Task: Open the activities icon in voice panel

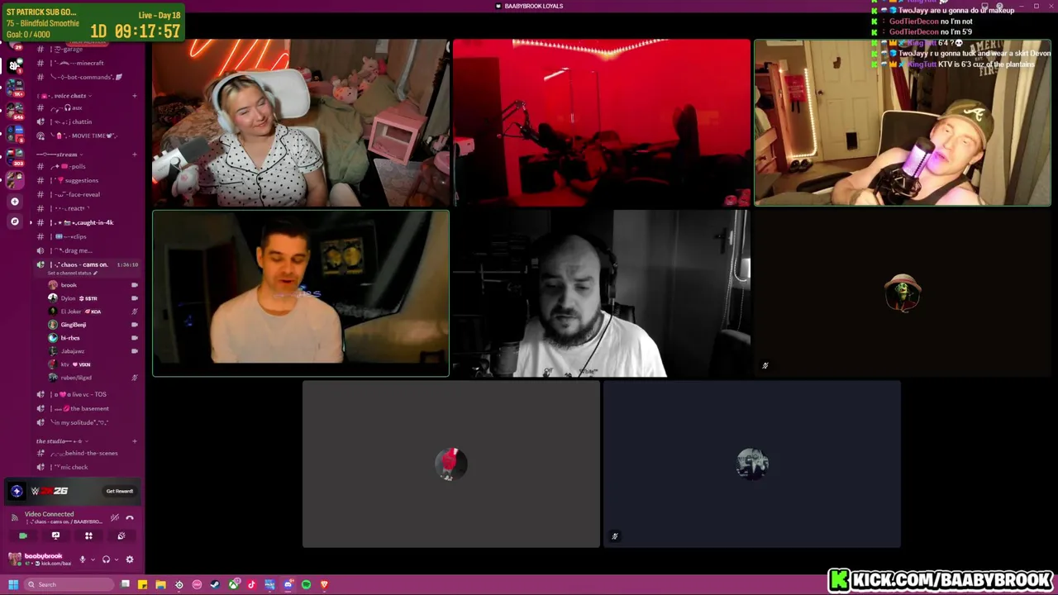Action: click(88, 535)
